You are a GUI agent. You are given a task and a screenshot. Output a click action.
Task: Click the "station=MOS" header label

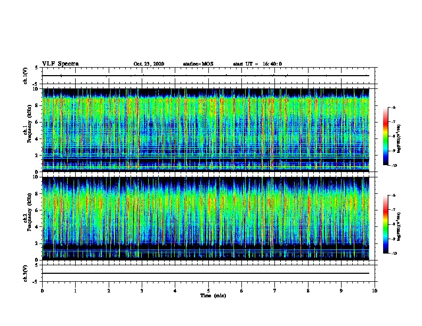[198, 64]
